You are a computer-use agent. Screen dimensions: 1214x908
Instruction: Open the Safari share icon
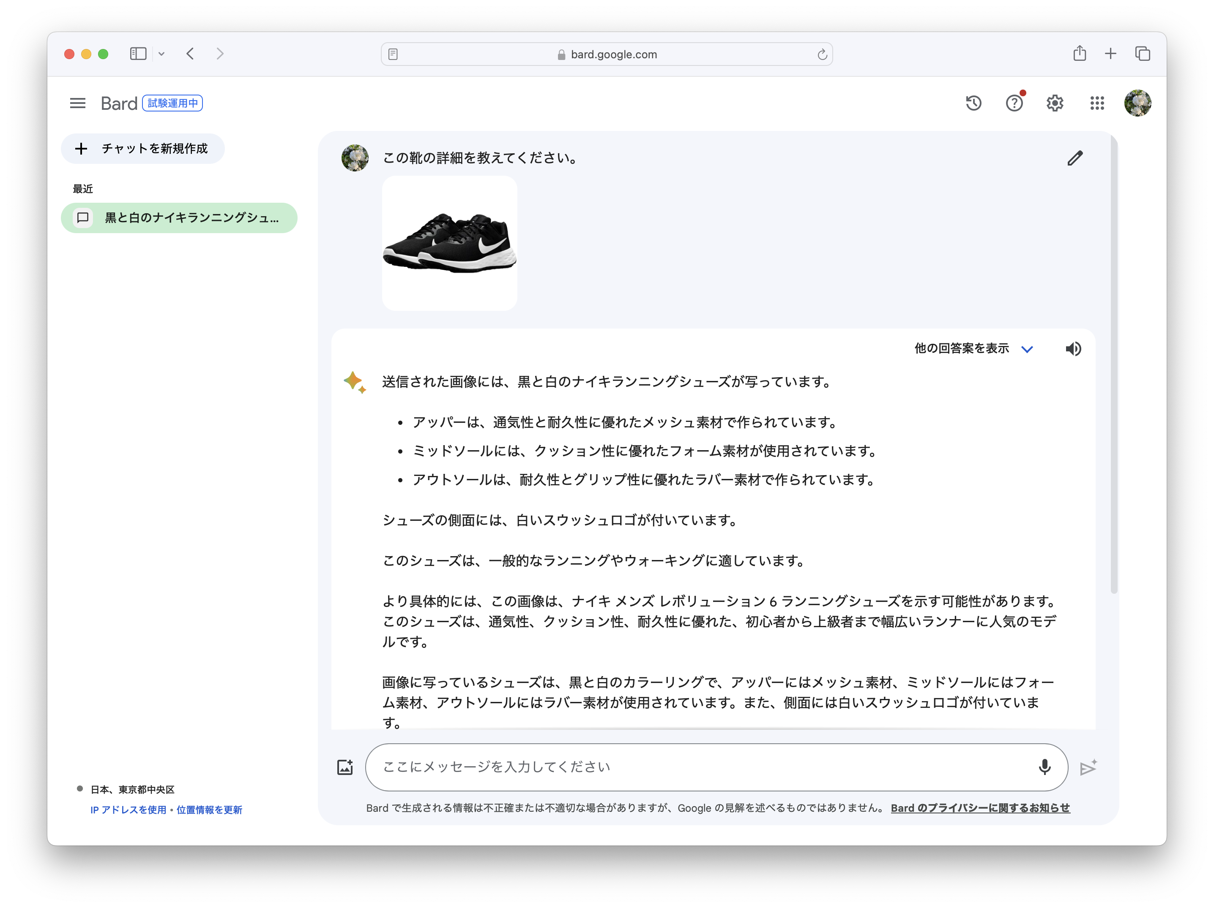tap(1079, 53)
